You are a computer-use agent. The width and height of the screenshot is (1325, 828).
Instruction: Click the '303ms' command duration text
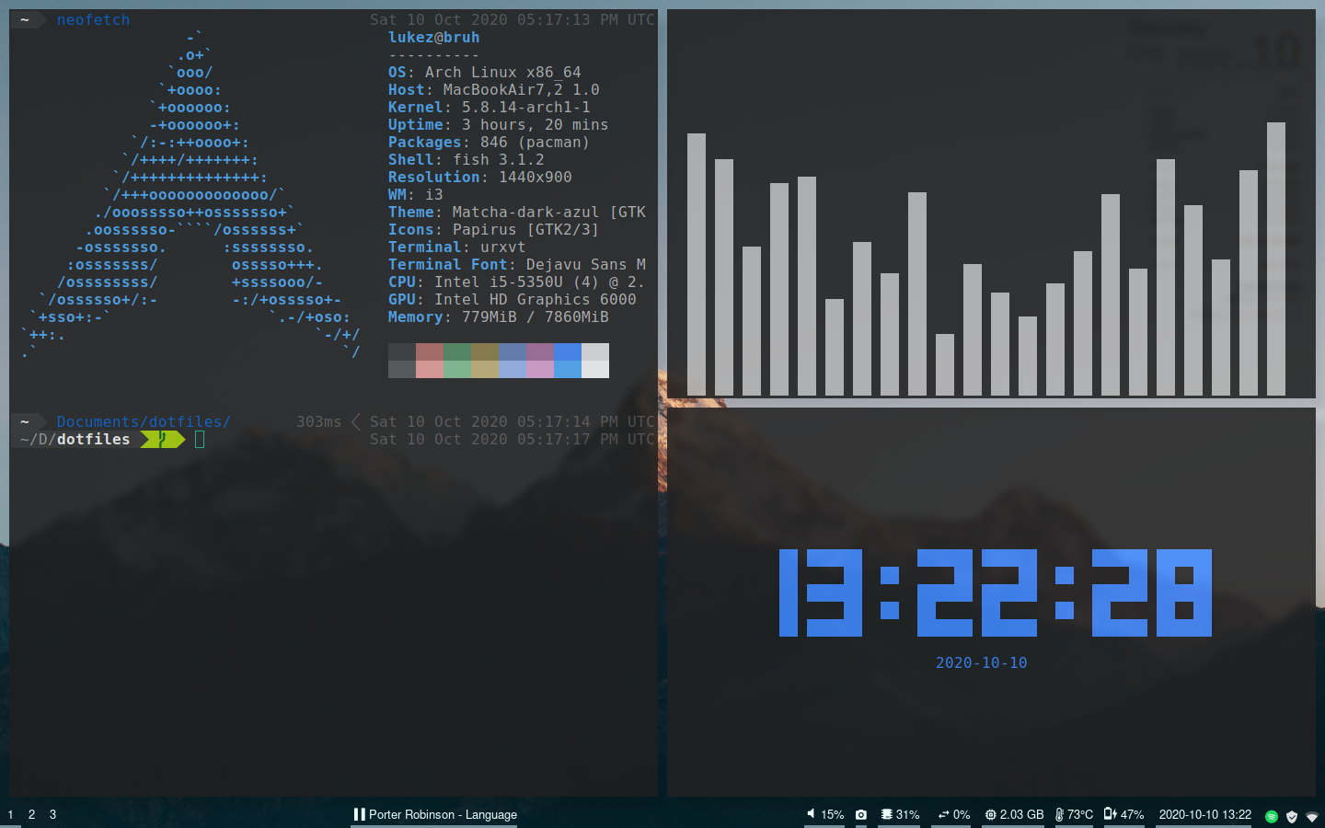[318, 421]
